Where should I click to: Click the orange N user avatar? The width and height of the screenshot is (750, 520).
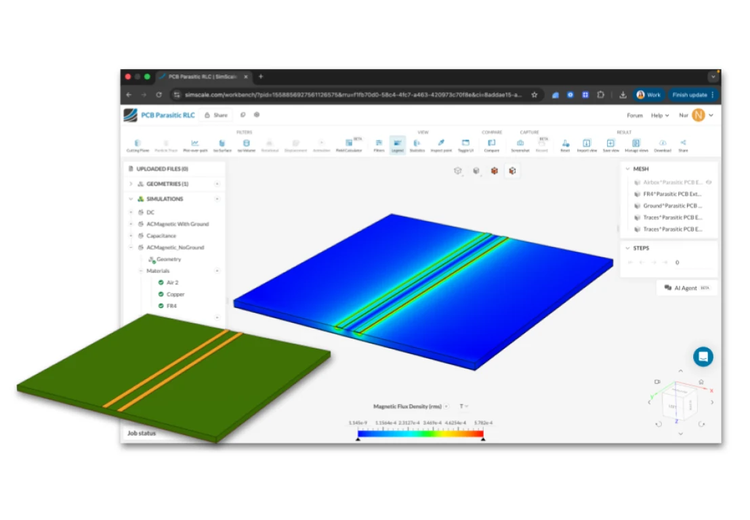tap(699, 115)
